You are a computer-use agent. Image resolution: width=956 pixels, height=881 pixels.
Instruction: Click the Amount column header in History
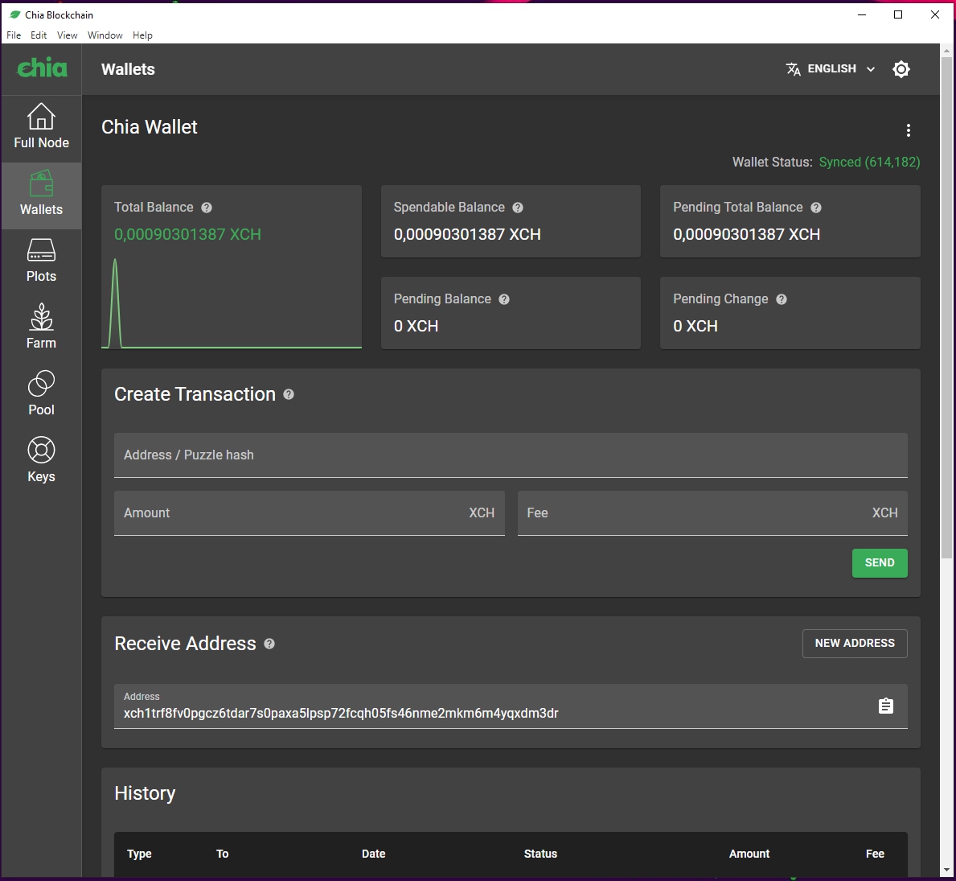pos(749,854)
